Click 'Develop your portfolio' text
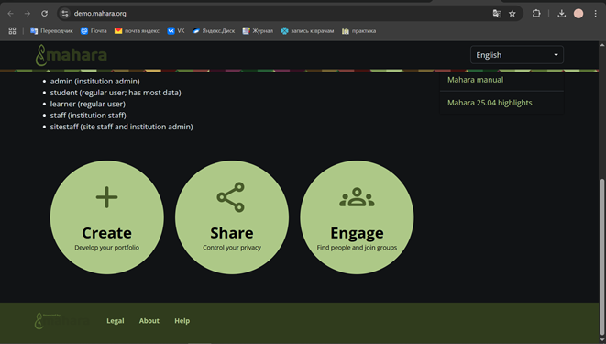The width and height of the screenshot is (606, 344). tap(106, 248)
